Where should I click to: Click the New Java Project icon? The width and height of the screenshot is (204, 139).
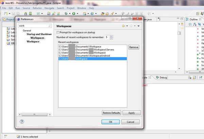pos(49,14)
